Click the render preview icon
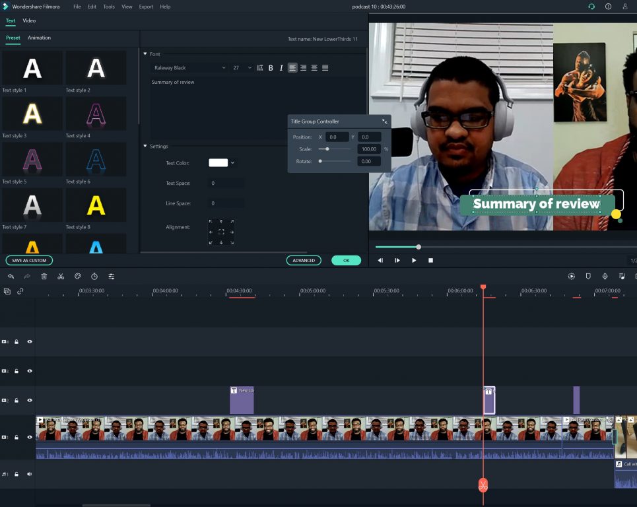Screen dimensions: 637x507 pyautogui.click(x=571, y=276)
